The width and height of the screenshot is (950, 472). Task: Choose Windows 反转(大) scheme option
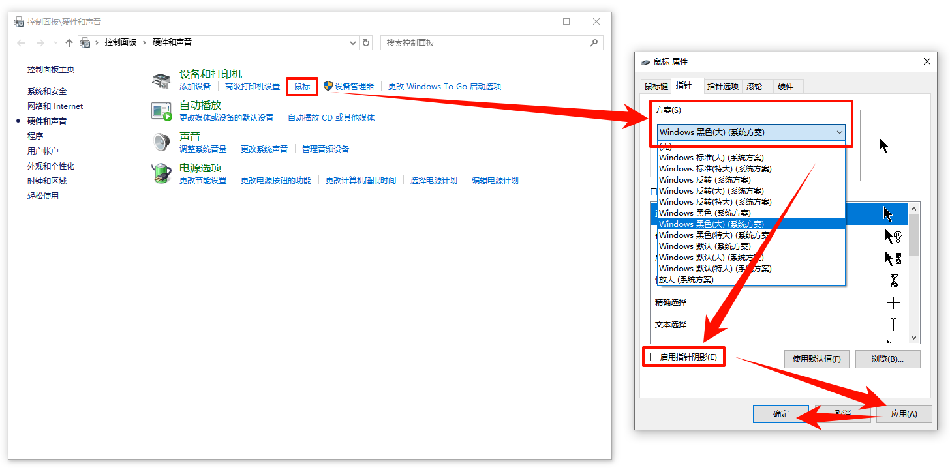click(x=751, y=190)
